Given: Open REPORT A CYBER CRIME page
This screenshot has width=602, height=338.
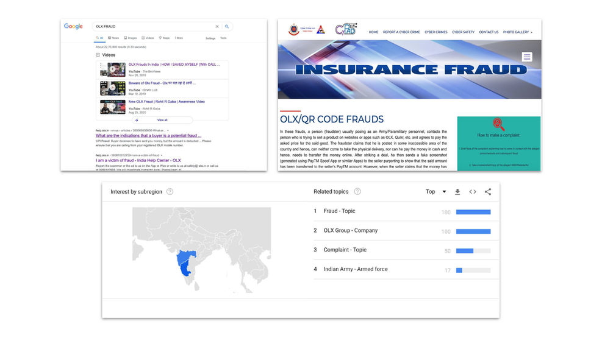Looking at the screenshot, I should [401, 32].
